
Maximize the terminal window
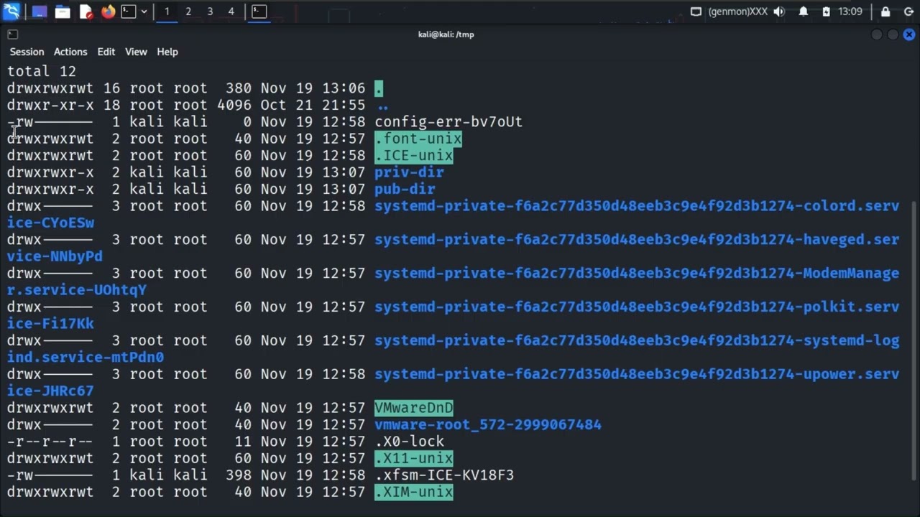(x=893, y=34)
